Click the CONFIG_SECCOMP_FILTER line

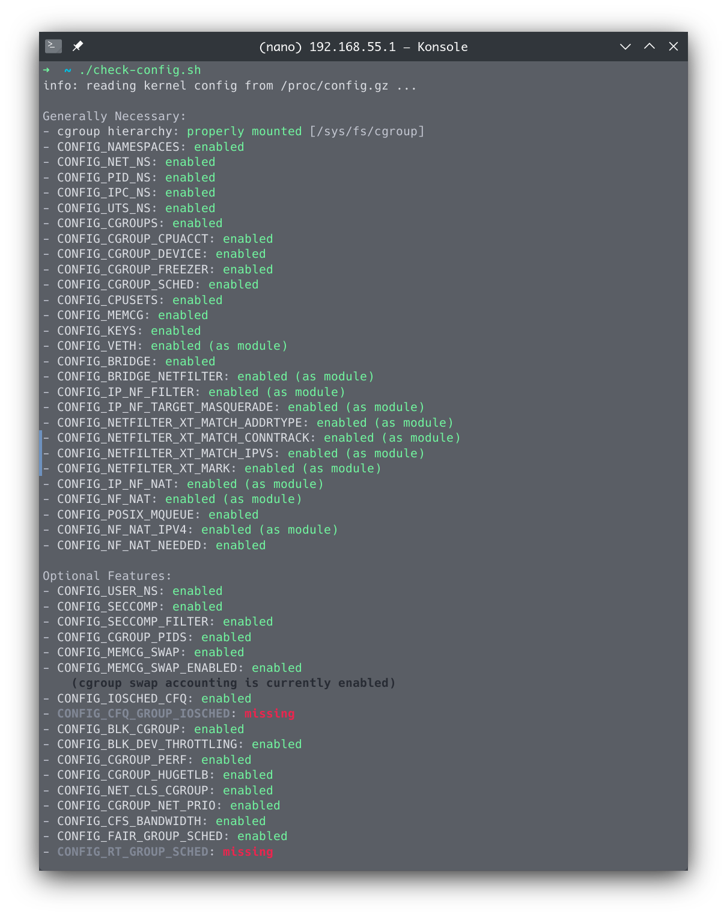[158, 622]
